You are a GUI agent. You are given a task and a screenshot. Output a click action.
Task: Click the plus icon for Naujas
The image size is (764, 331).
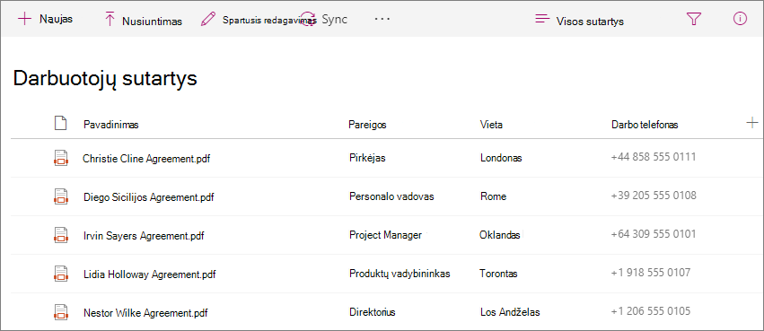pyautogui.click(x=24, y=19)
